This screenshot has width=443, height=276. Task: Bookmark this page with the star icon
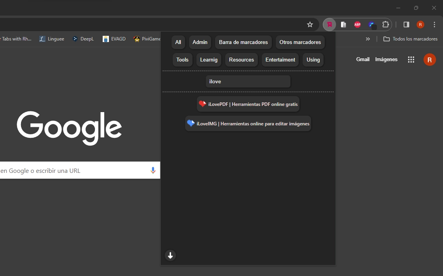310,25
